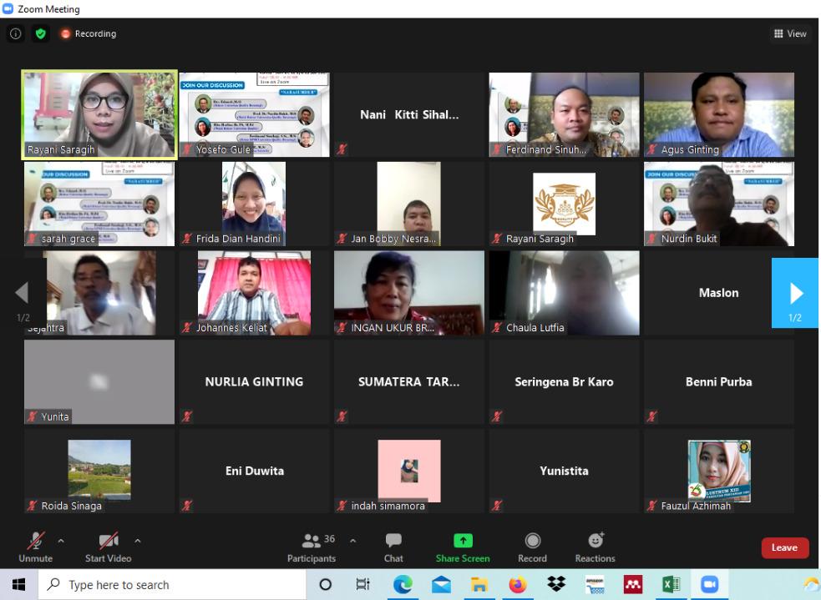The height and width of the screenshot is (600, 821).
Task: Open the meeting information icon
Action: click(x=15, y=34)
